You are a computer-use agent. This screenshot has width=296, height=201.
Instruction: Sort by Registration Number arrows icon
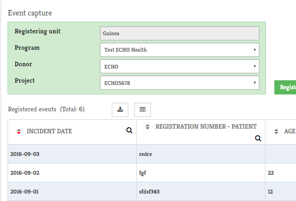[148, 127]
